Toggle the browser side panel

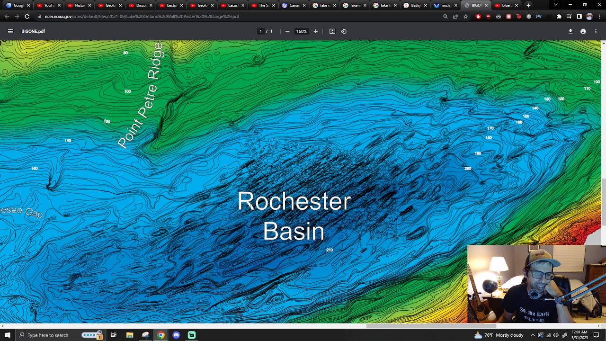point(579,17)
